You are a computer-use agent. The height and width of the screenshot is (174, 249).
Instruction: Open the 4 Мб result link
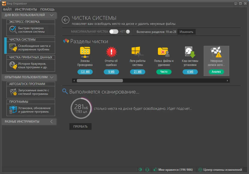coord(190,72)
